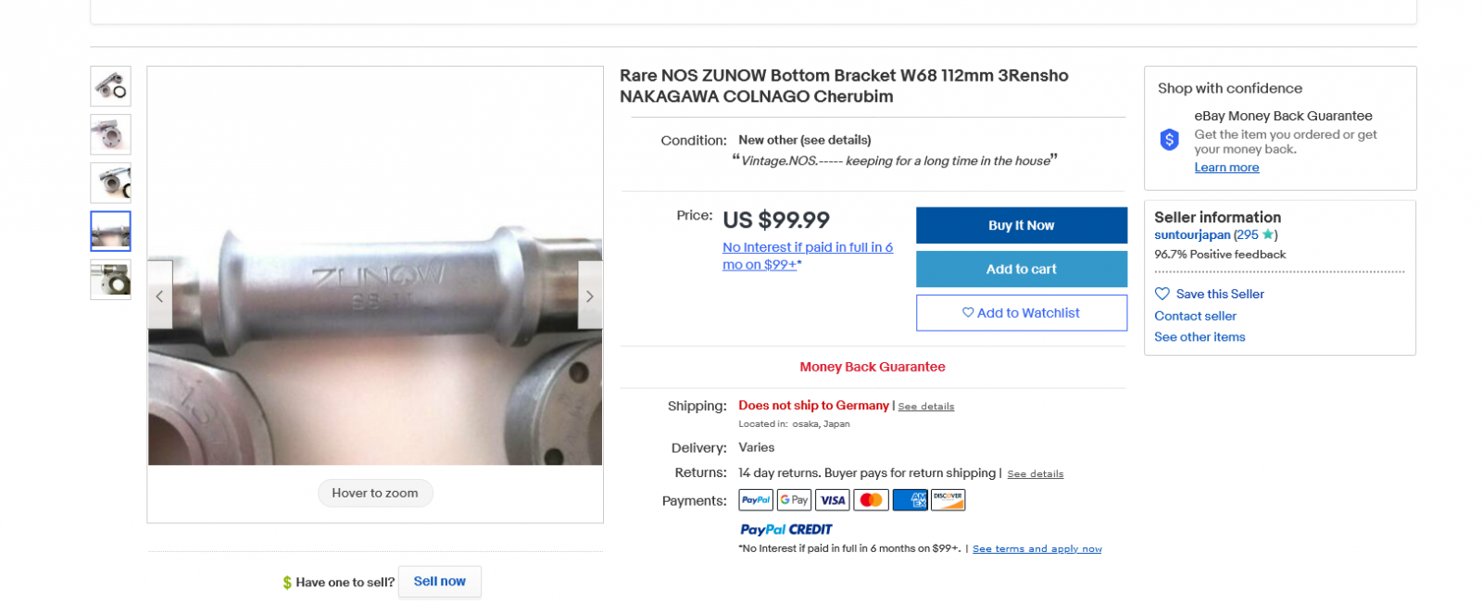1482x603 pixels.
Task: Show the previous product image
Action: point(160,295)
